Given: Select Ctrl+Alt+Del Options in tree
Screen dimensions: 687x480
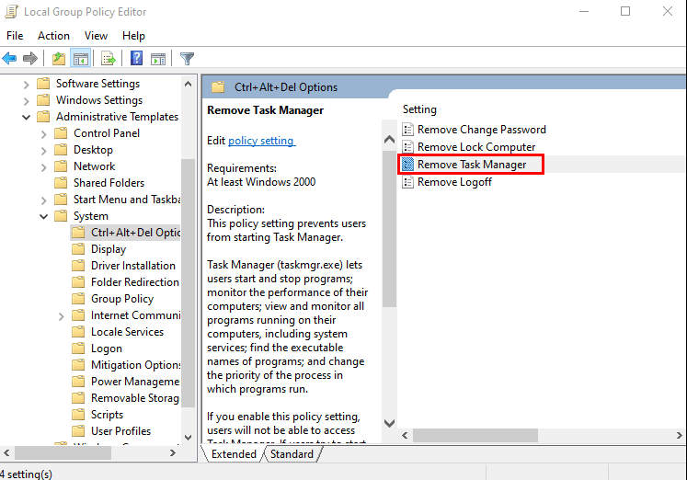Looking at the screenshot, I should 135,233.
